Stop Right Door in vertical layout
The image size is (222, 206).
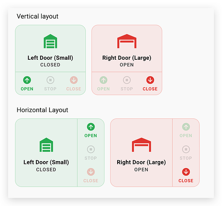(x=127, y=83)
